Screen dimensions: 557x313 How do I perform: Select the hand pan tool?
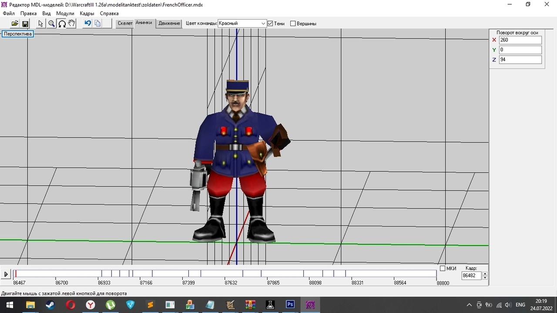click(x=72, y=23)
